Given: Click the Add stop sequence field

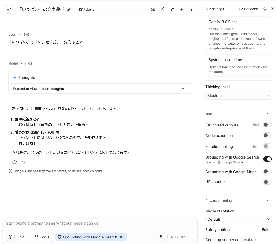Looking at the screenshot, I should pos(257,239).
